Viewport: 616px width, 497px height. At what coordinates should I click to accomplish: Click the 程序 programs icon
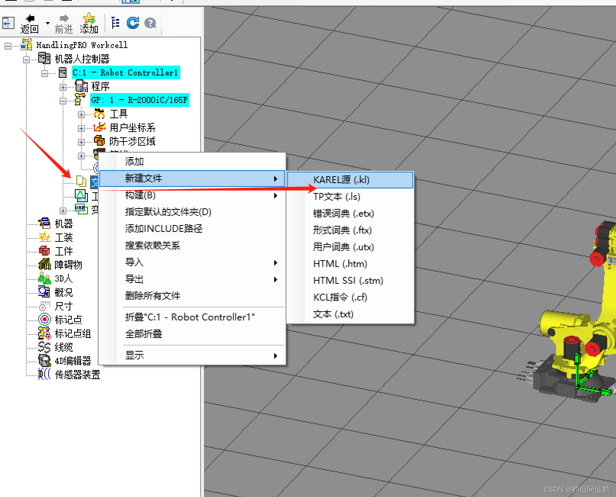click(81, 86)
